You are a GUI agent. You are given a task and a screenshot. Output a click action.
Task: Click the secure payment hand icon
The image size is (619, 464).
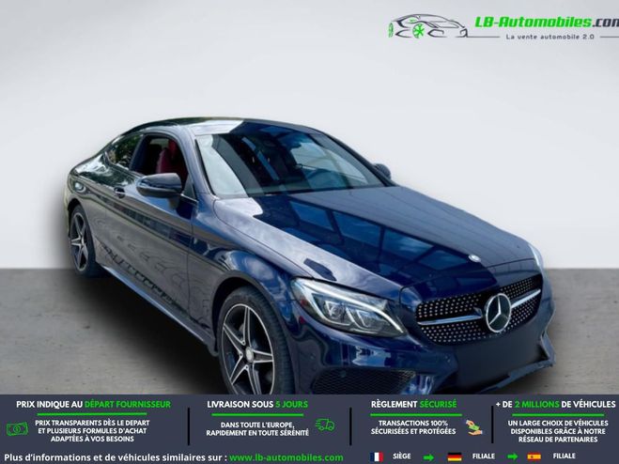[x=473, y=427]
